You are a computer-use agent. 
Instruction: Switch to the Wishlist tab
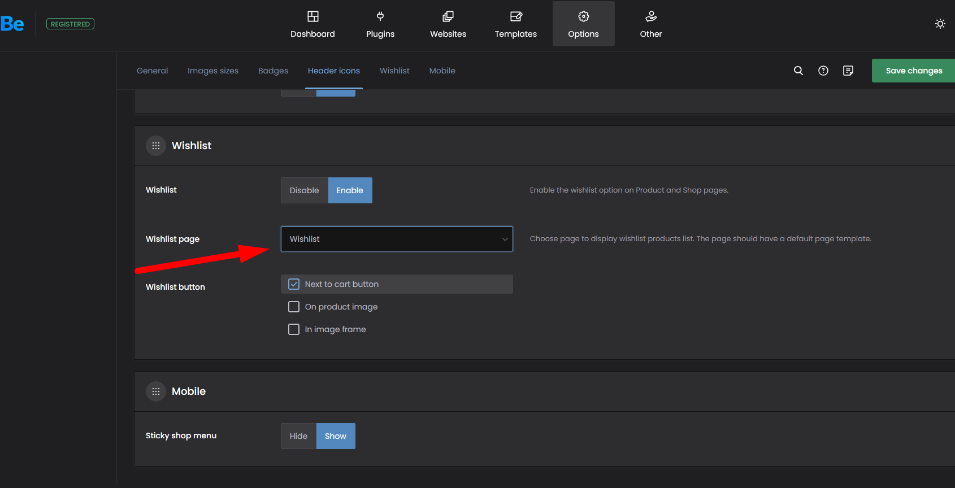point(394,71)
